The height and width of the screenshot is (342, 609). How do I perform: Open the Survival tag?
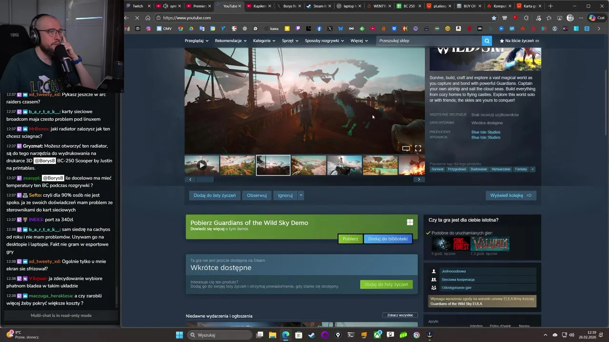(x=437, y=169)
